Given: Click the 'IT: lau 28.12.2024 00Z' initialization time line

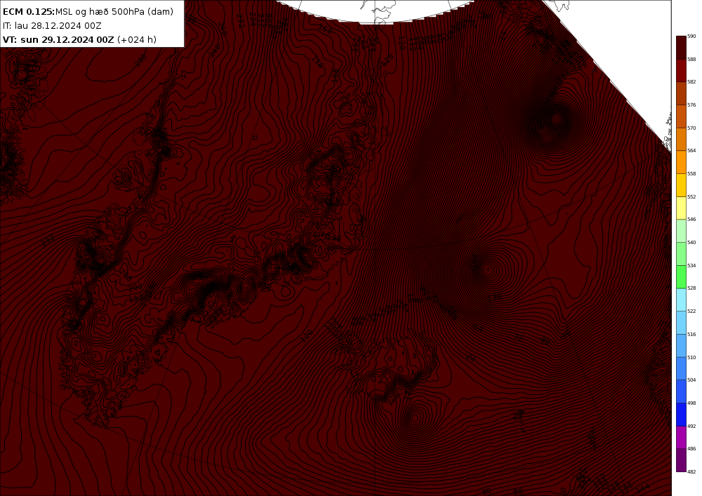Looking at the screenshot, I should [52, 25].
